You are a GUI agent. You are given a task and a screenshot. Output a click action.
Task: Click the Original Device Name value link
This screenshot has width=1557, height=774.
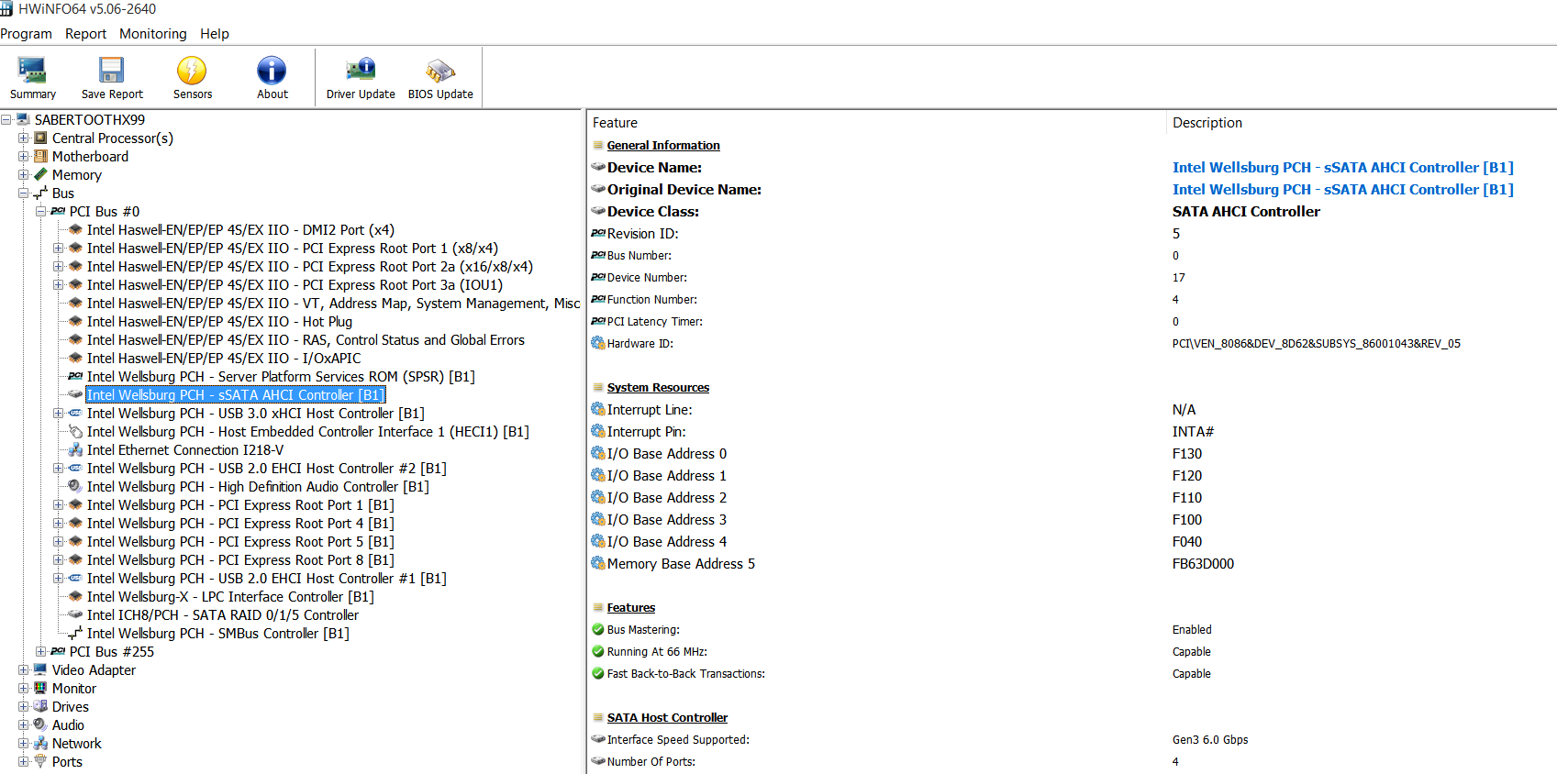click(1342, 190)
